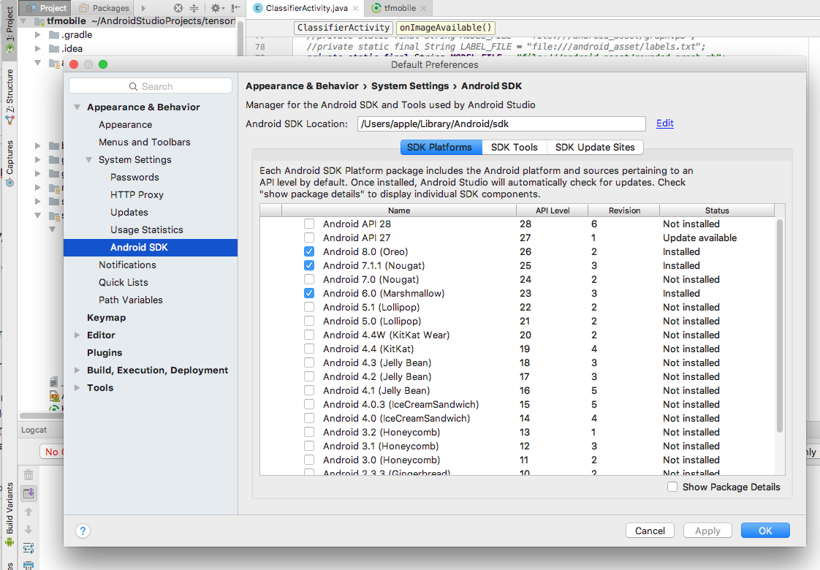The height and width of the screenshot is (570, 820).
Task: Click the Logcat soft-wrap icon
Action: click(x=29, y=547)
